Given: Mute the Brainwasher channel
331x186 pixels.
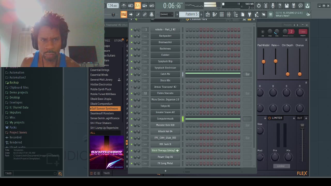Looking at the screenshot, I should 131,42.
